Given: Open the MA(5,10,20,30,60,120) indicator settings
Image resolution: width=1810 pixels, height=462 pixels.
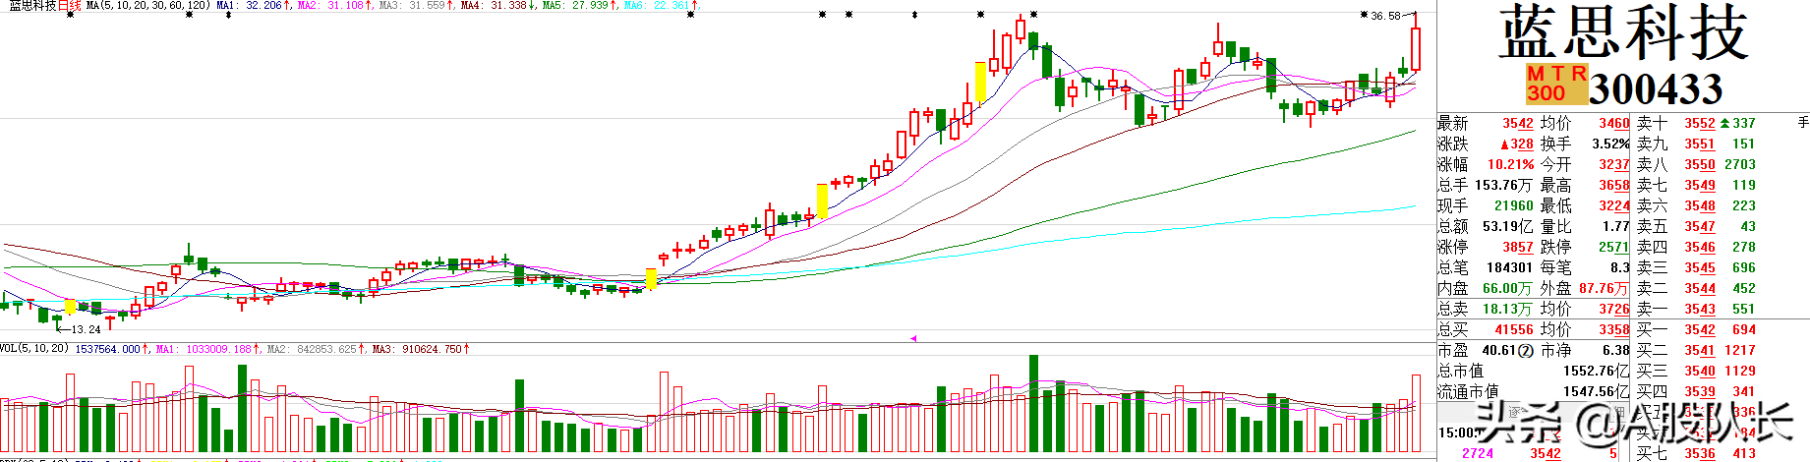Looking at the screenshot, I should [x=147, y=6].
